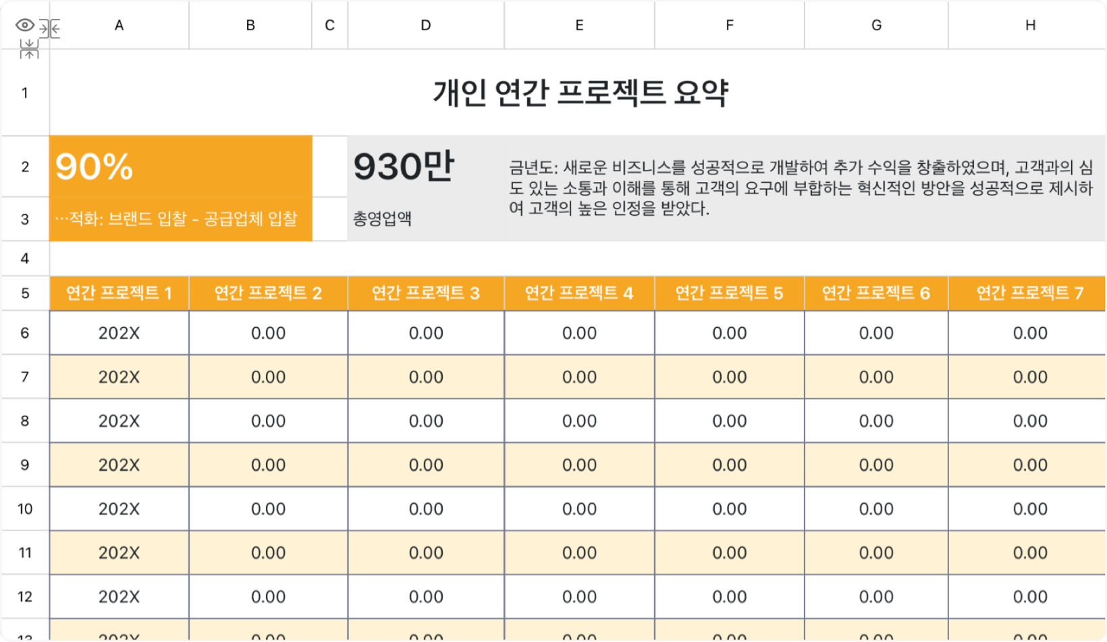Select column B header
1107x642 pixels.
250,25
